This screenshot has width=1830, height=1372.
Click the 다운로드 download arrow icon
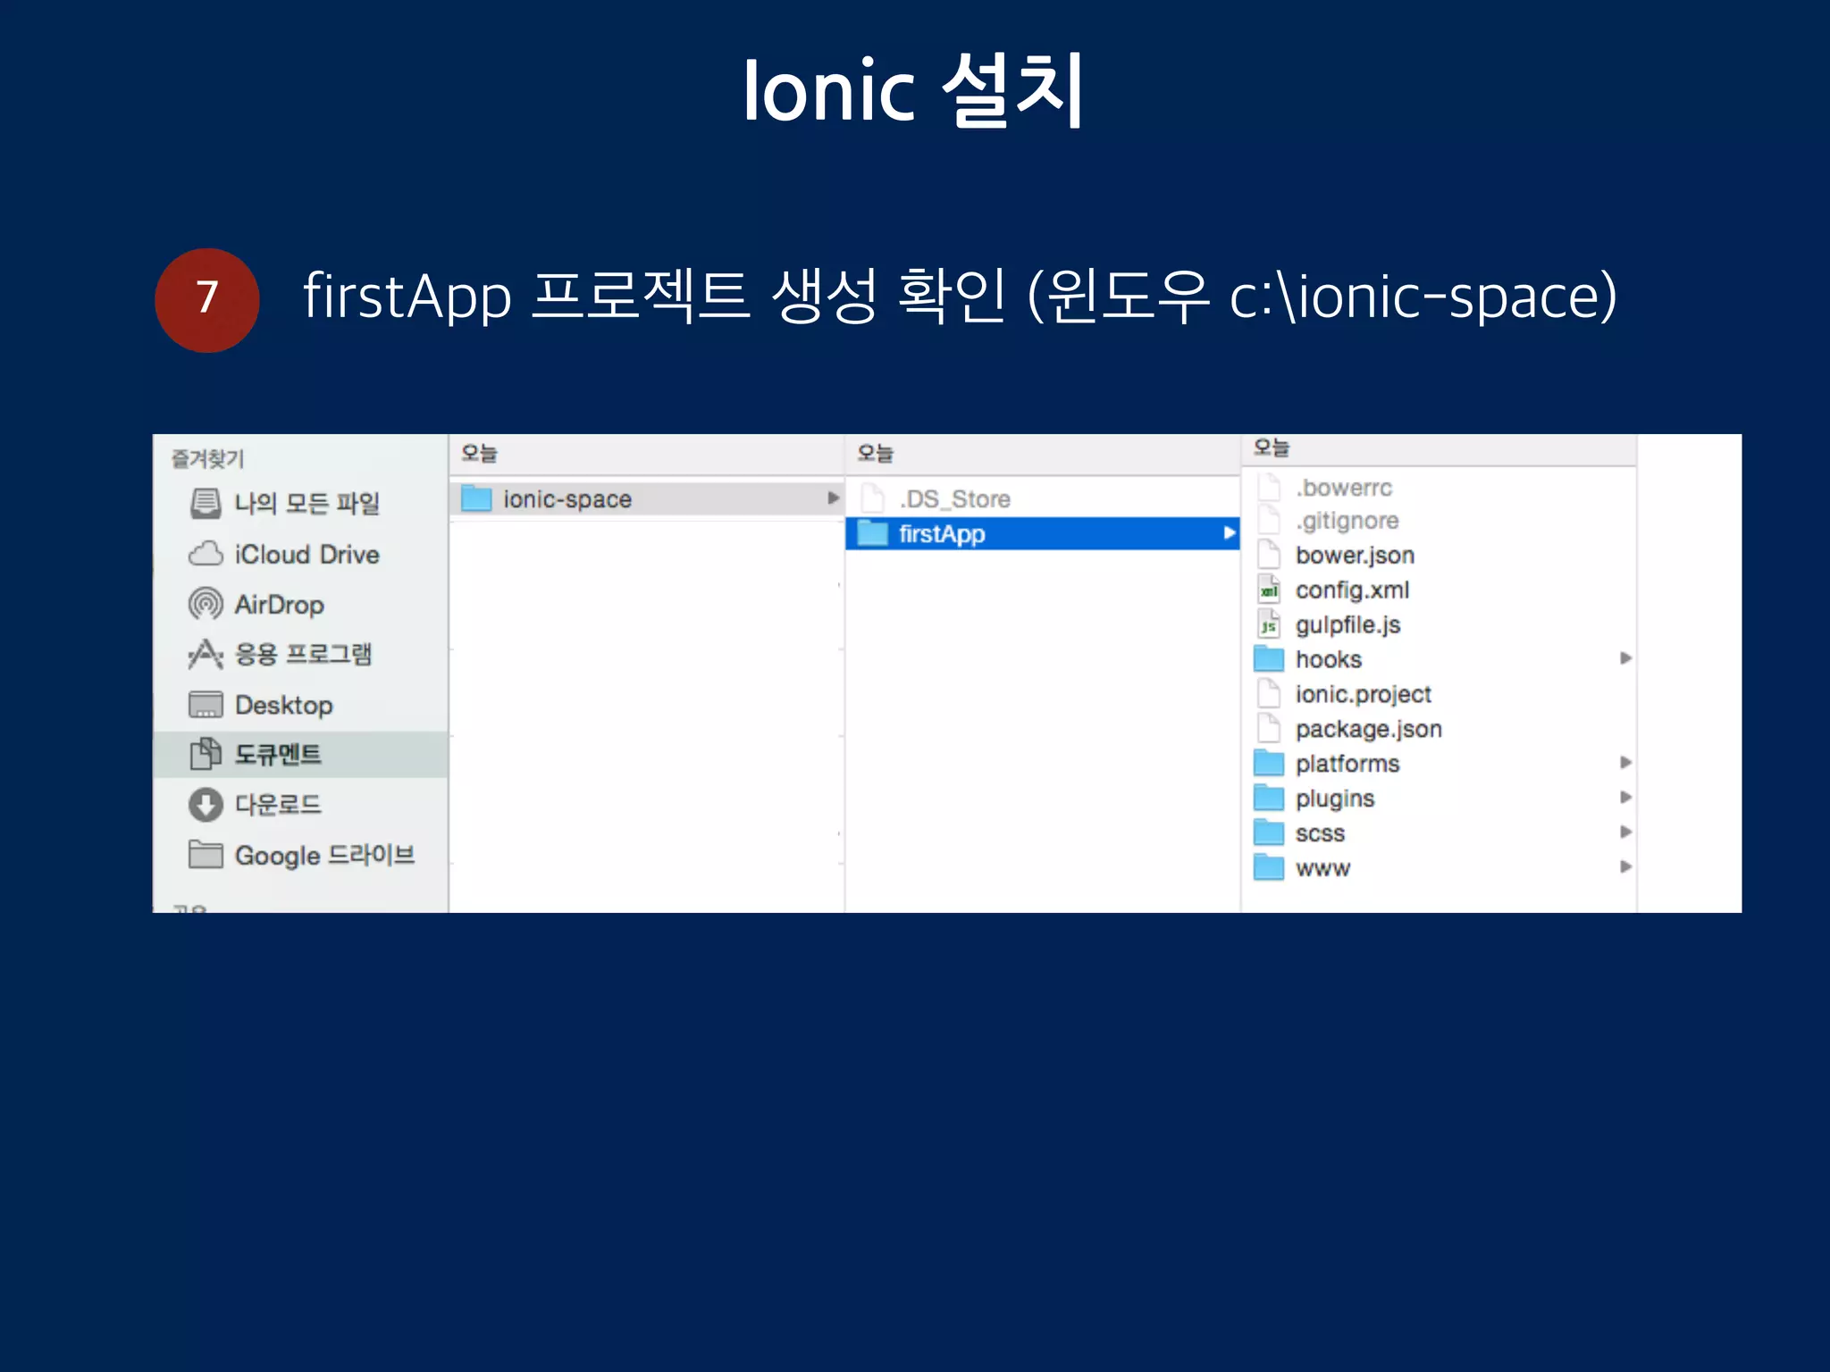[x=206, y=805]
